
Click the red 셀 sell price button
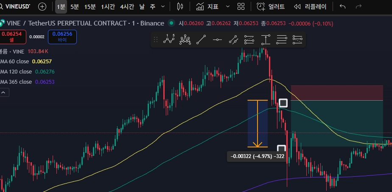coord(12,37)
